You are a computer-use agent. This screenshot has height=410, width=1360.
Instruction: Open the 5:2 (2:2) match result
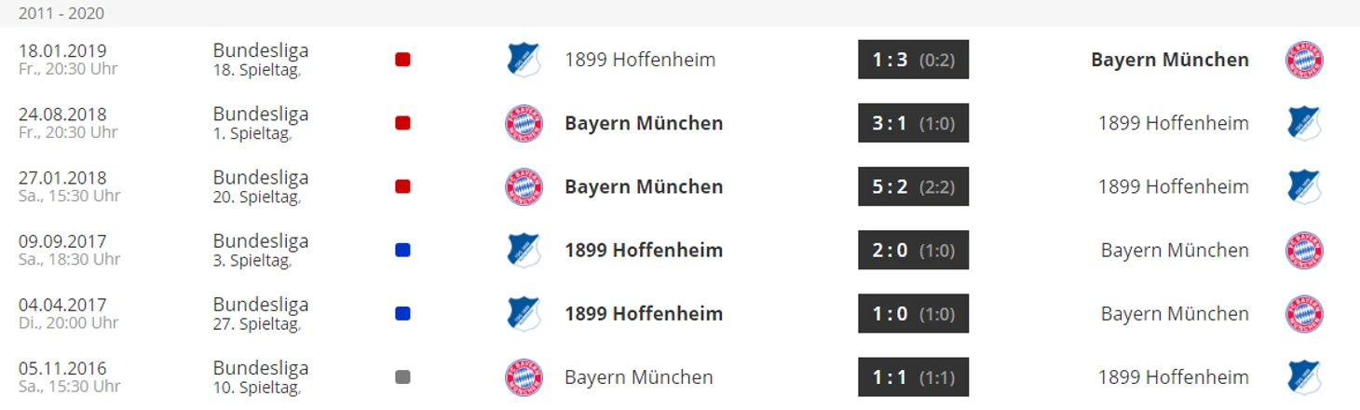click(x=913, y=186)
